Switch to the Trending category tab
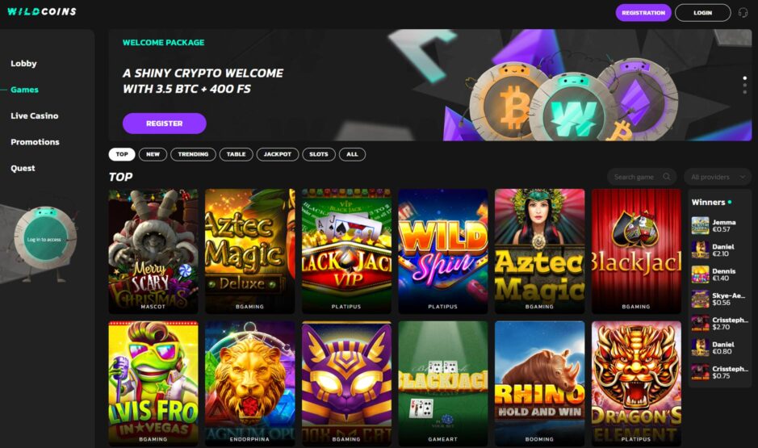The height and width of the screenshot is (448, 758). click(x=193, y=154)
